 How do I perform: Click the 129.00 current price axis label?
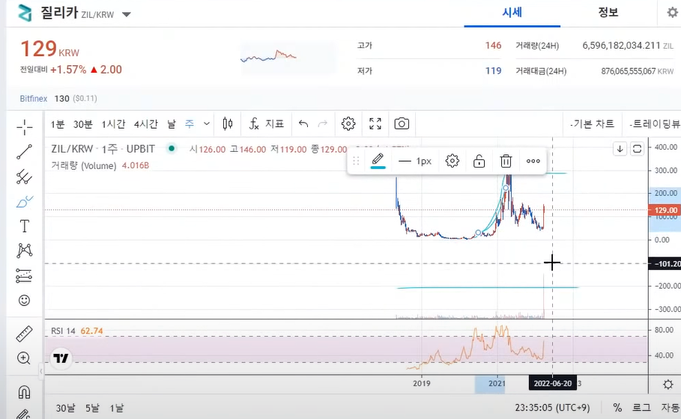point(665,210)
